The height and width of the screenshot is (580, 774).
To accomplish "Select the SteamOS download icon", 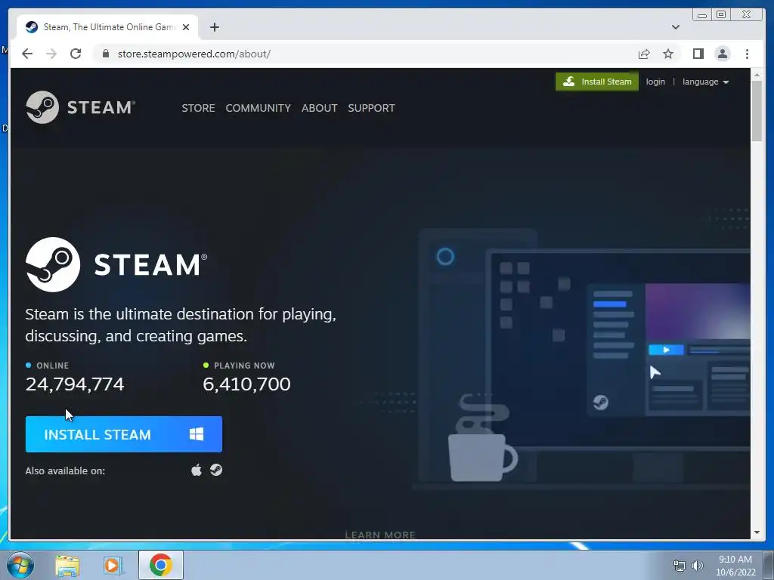I will coord(216,470).
